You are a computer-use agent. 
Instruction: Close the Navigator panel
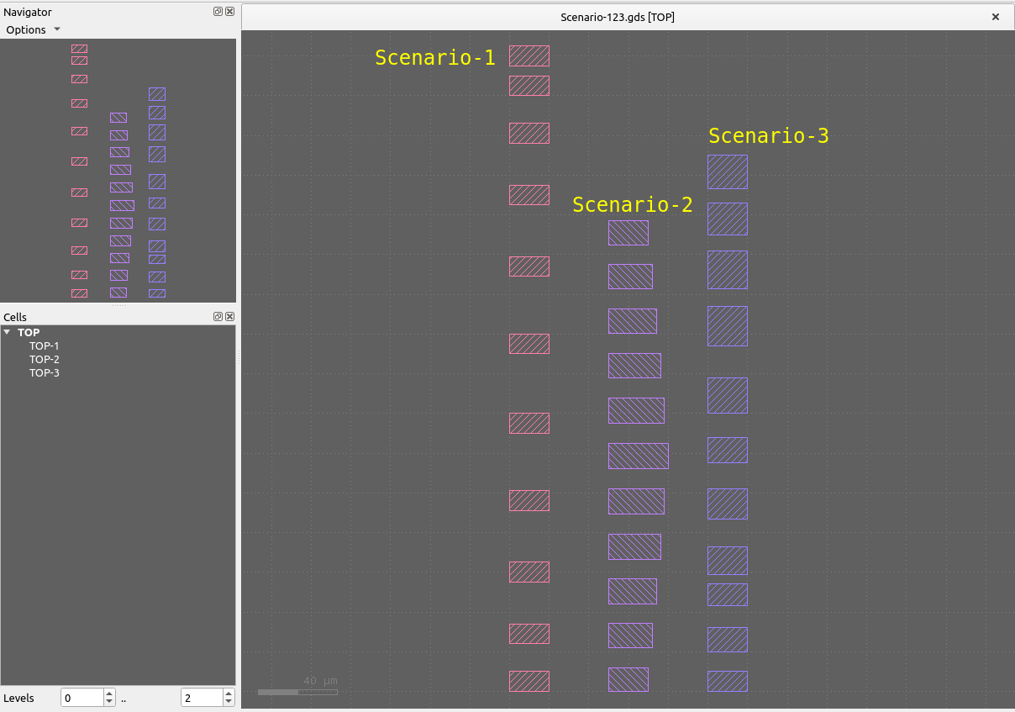point(229,12)
